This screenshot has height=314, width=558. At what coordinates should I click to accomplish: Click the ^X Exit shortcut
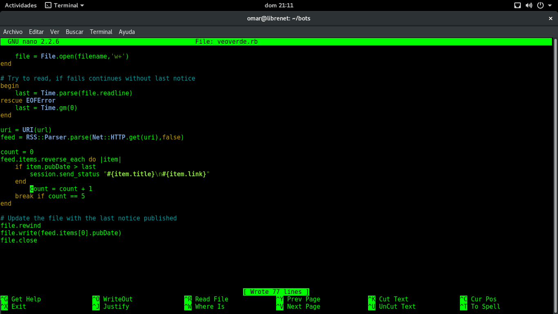pyautogui.click(x=13, y=307)
